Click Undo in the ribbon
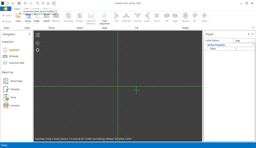Screen dimensions: 256x148 pyautogui.click(x=7, y=16)
